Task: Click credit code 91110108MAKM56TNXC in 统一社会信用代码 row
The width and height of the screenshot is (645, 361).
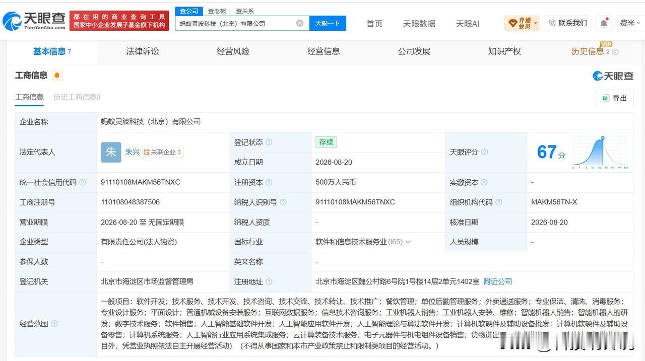Action: click(x=141, y=182)
